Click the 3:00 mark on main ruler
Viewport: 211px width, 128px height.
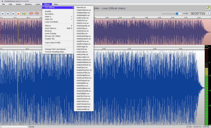coord(155,49)
